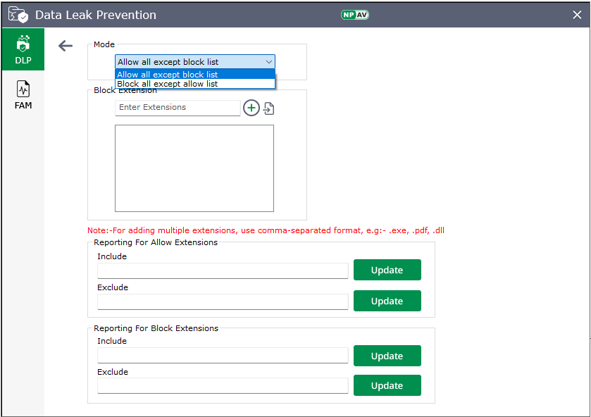Screen dimensions: 591x417
Task: Click the green plus add-extension icon
Action: [251, 108]
